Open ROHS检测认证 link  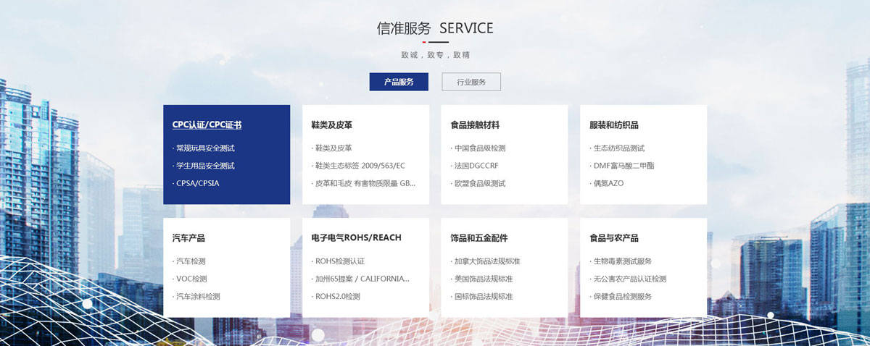(x=340, y=261)
